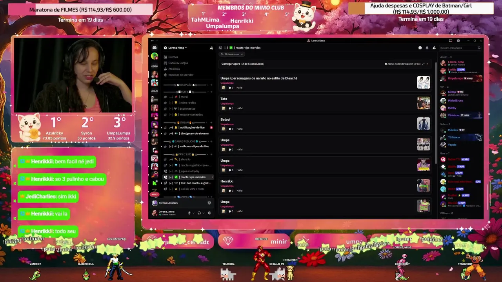502x282 pixels.
Task: Open the Kick server icon in sidebar
Action: (x=155, y=183)
